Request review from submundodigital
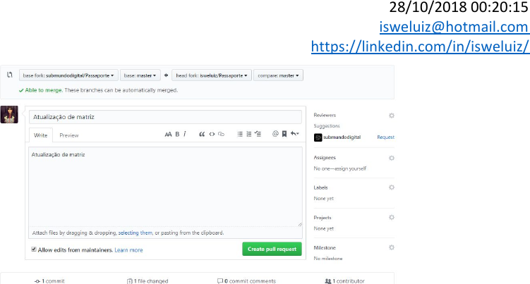530x284 pixels. coord(385,137)
